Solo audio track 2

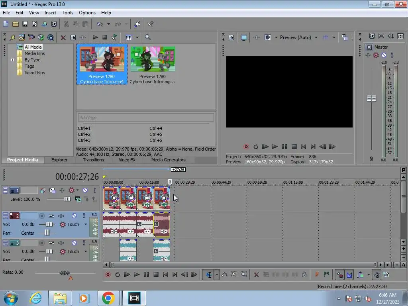coord(84,216)
